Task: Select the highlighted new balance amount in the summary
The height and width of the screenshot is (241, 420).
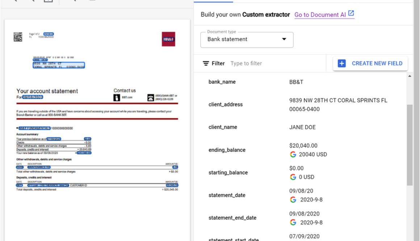Action: coord(84,153)
